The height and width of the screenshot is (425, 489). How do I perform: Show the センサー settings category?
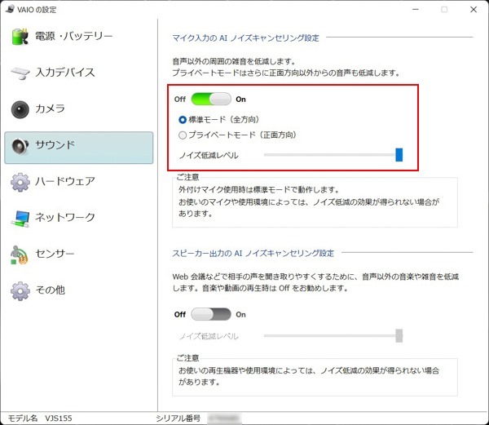pyautogui.click(x=78, y=255)
